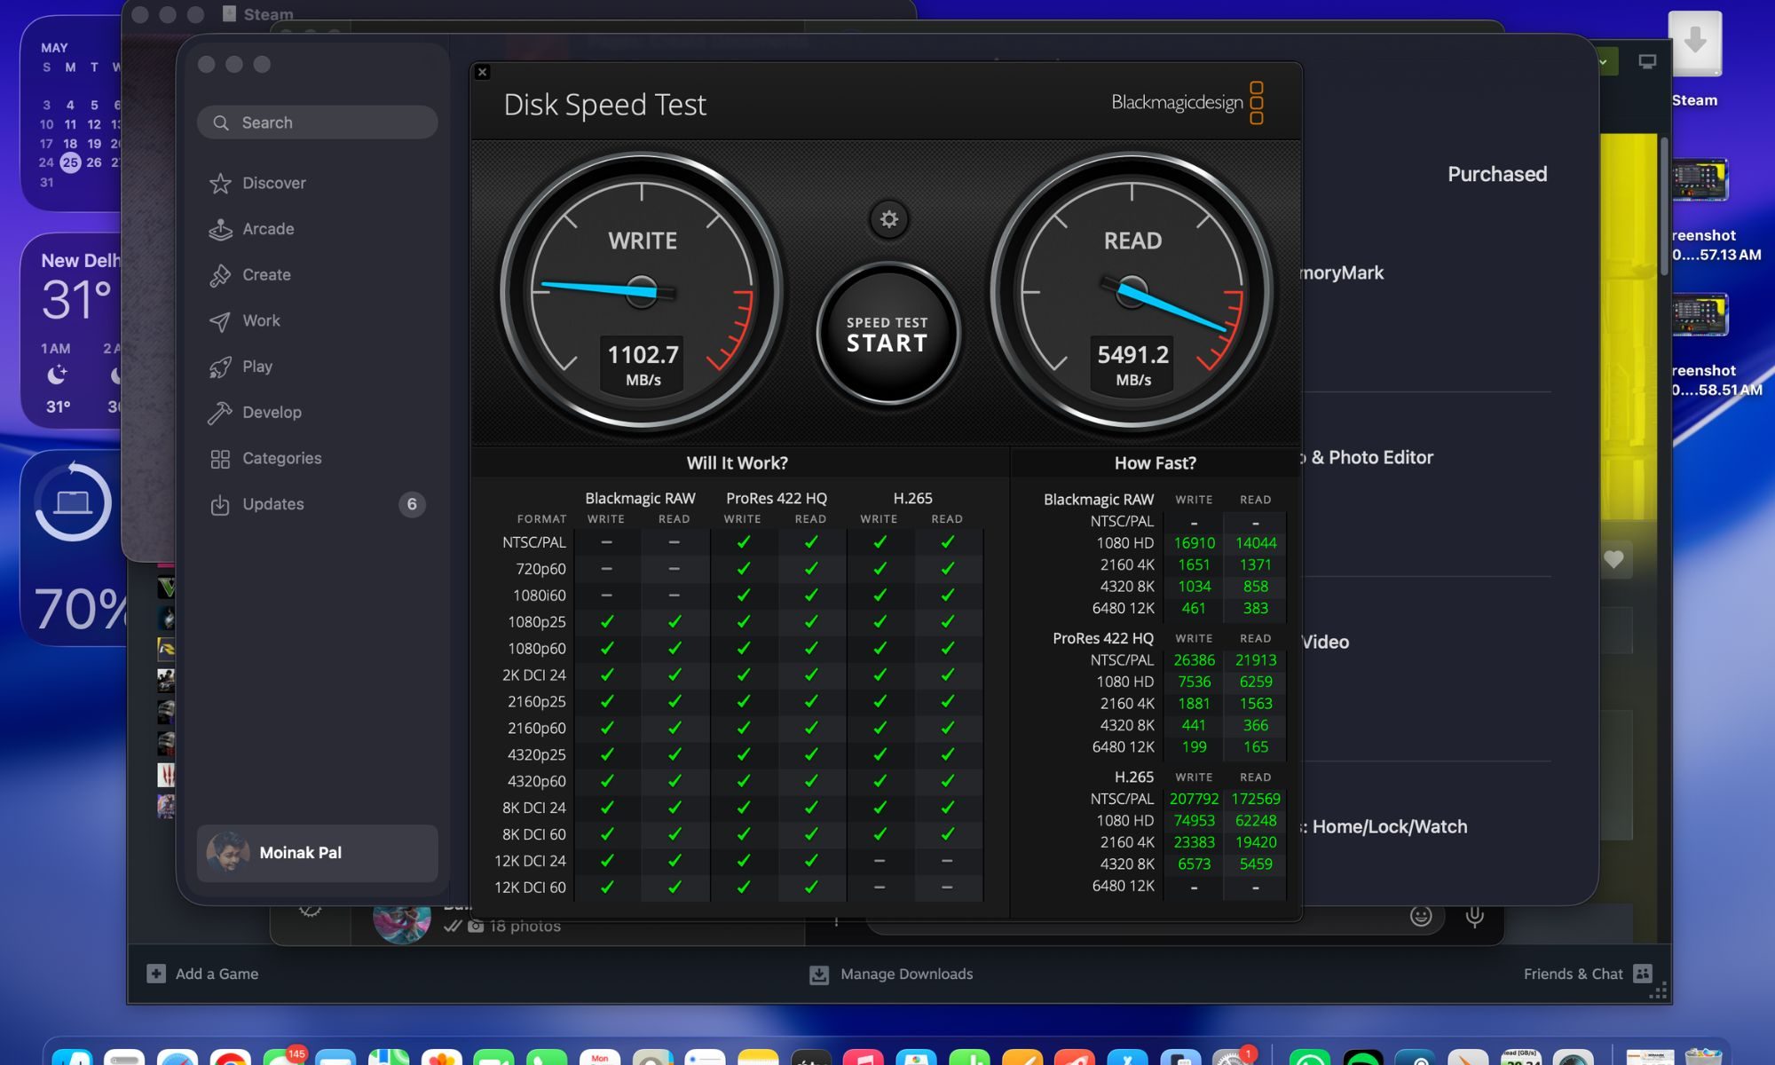Screen dimensions: 1775x1065
Task: Click the Steam window title
Action: tap(268, 14)
